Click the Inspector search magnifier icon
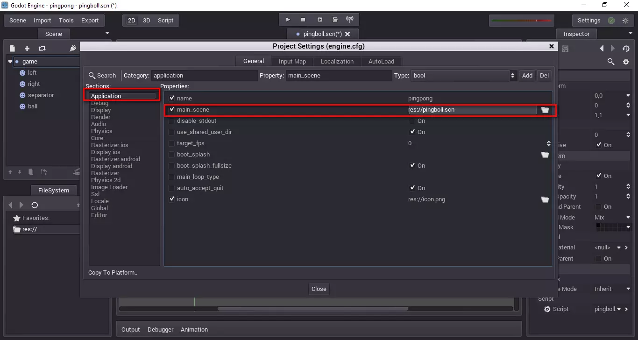The image size is (638, 340). [x=610, y=62]
